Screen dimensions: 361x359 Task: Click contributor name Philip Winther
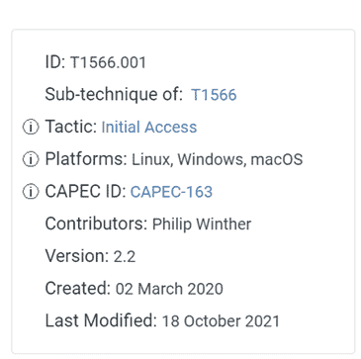[202, 224]
